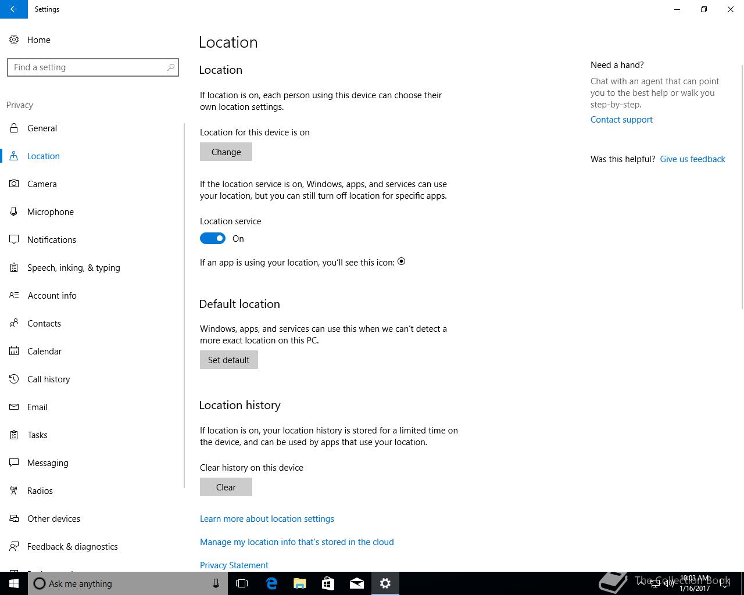Click the Set default button
Screen dimensions: 744x595
(x=229, y=360)
